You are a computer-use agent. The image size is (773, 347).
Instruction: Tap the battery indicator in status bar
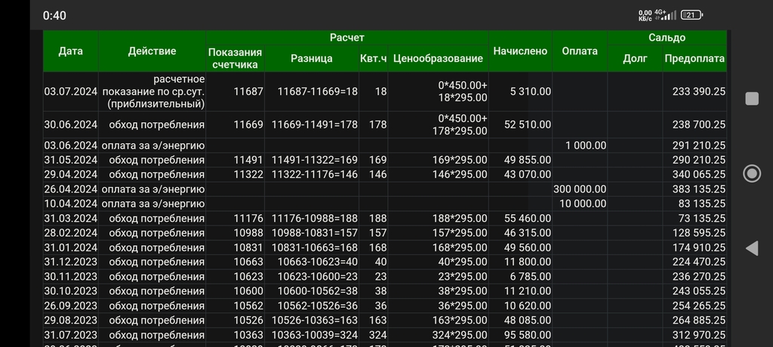point(691,15)
